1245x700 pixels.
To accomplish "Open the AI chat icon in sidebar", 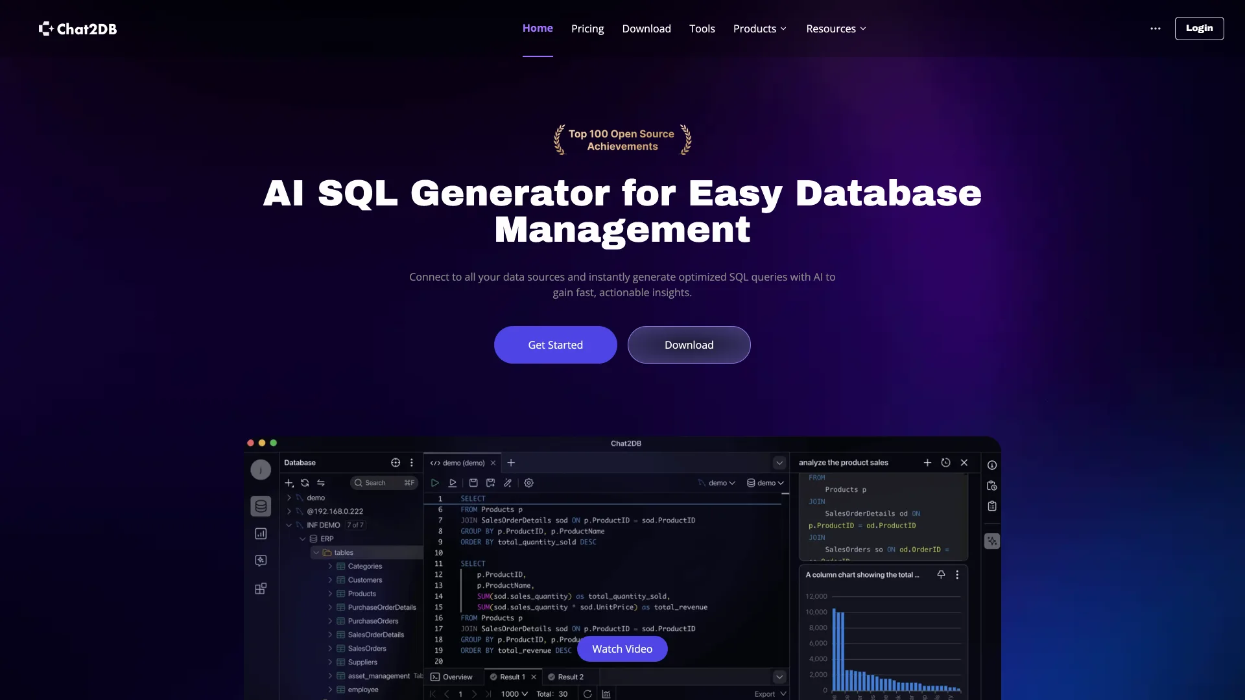I will (x=261, y=561).
